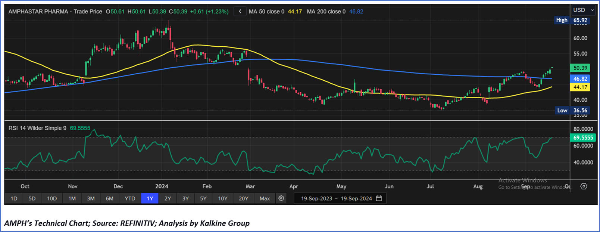600x232 pixels.
Task: Click the blue 46.82 MA price label
Action: (580, 79)
